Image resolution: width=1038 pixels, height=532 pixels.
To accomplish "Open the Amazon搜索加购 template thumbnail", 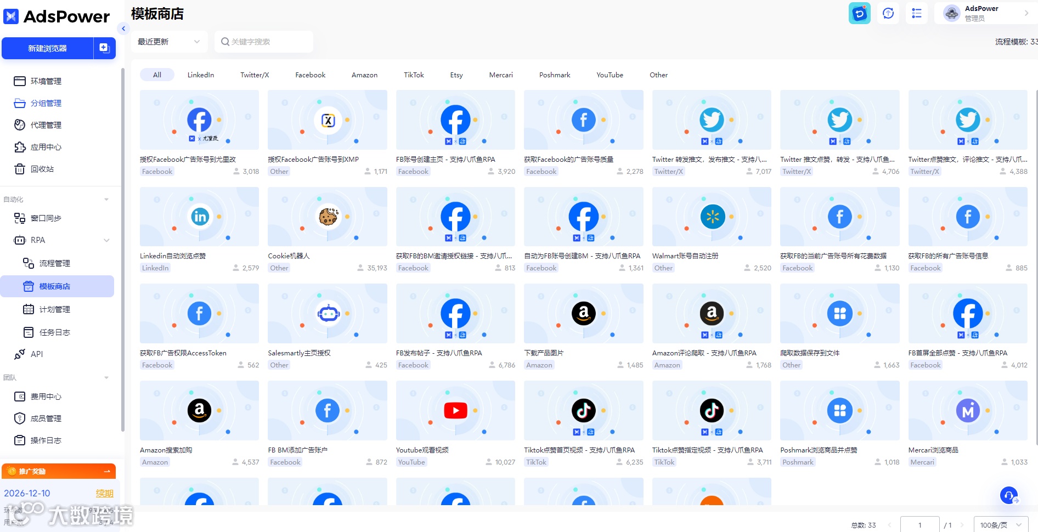I will click(199, 410).
